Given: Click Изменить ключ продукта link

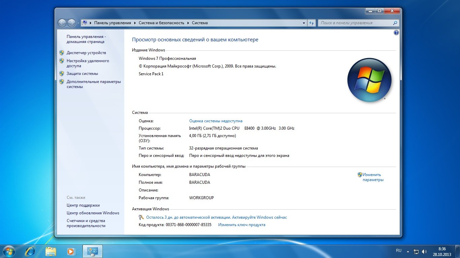Looking at the screenshot, I should [x=242, y=225].
